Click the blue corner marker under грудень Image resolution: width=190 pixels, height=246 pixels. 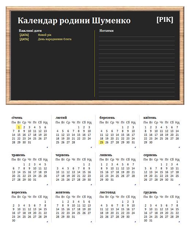(179, 222)
